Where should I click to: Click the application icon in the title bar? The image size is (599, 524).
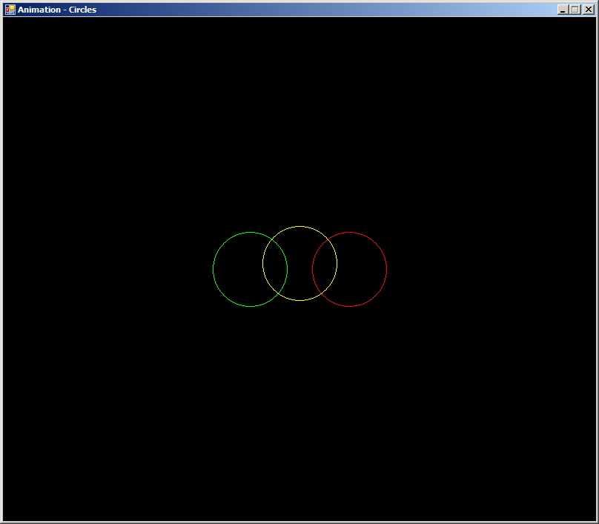click(10, 10)
